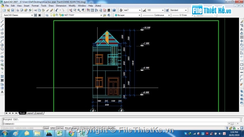Click the first-tab navigation arrow button
244x137 pixels.
coord(6,113)
